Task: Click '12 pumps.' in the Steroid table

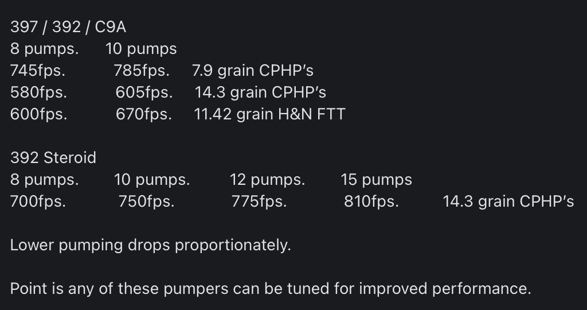Action: coord(267,180)
